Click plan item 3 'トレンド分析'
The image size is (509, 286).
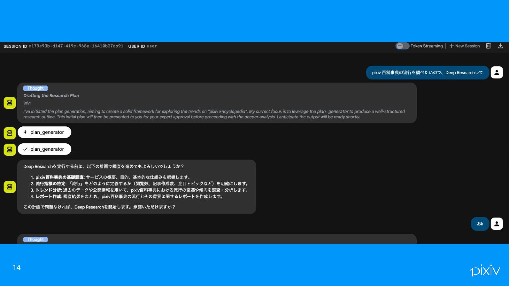point(48,190)
